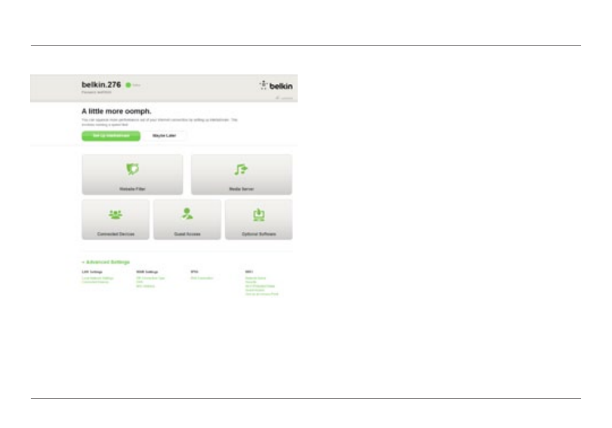Open the Media Server music tile

coord(241,174)
